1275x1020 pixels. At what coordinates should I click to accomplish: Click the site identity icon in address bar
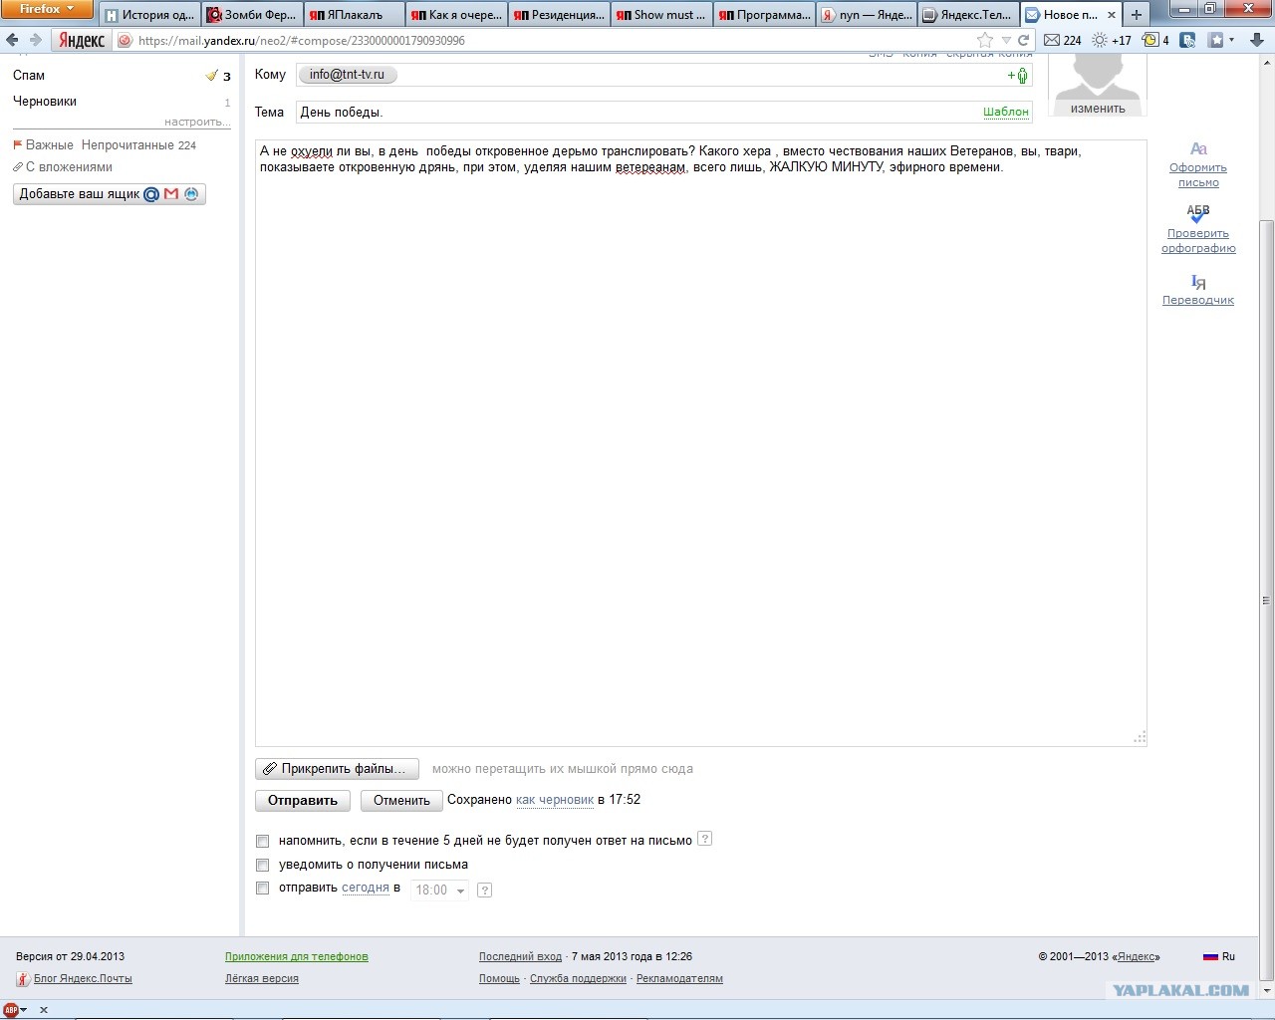(125, 41)
